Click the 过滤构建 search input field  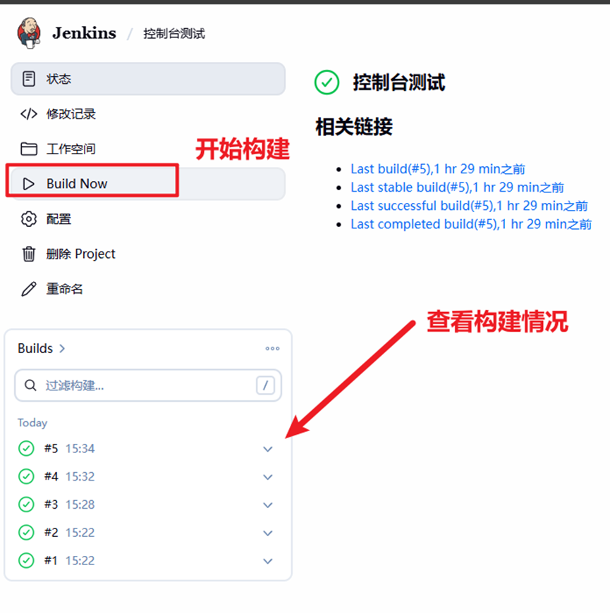[x=148, y=385]
